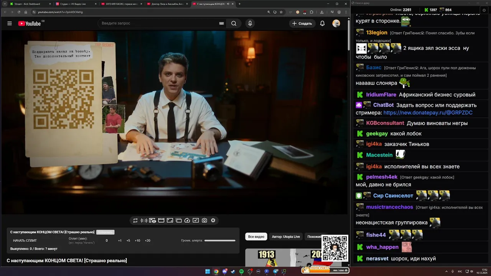Click the film clapper icon under the video
Screen dimensions: 491x276
[x=161, y=220]
